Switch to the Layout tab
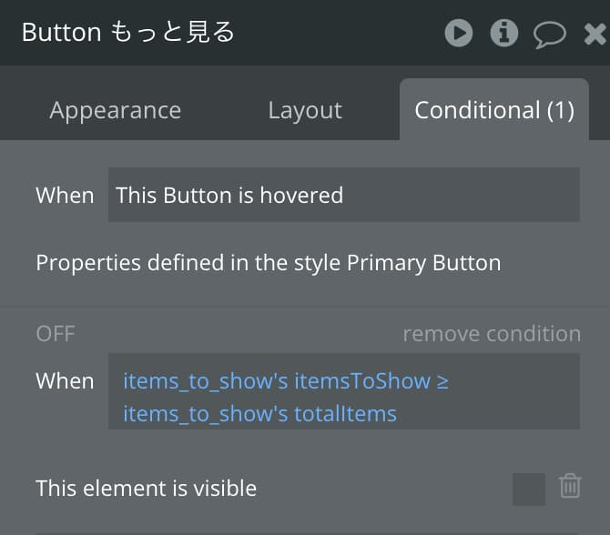 (305, 110)
